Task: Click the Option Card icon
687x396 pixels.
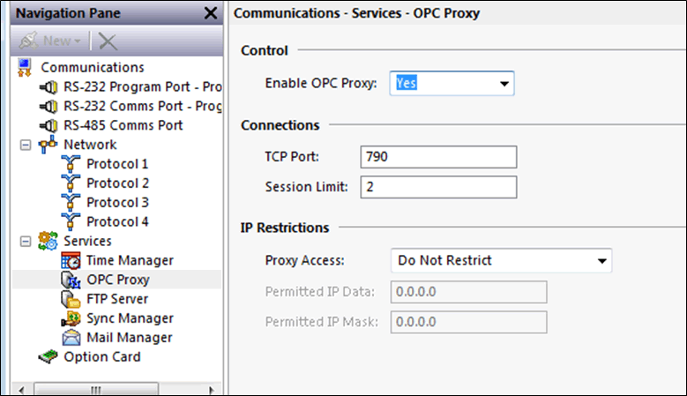Action: (x=48, y=356)
